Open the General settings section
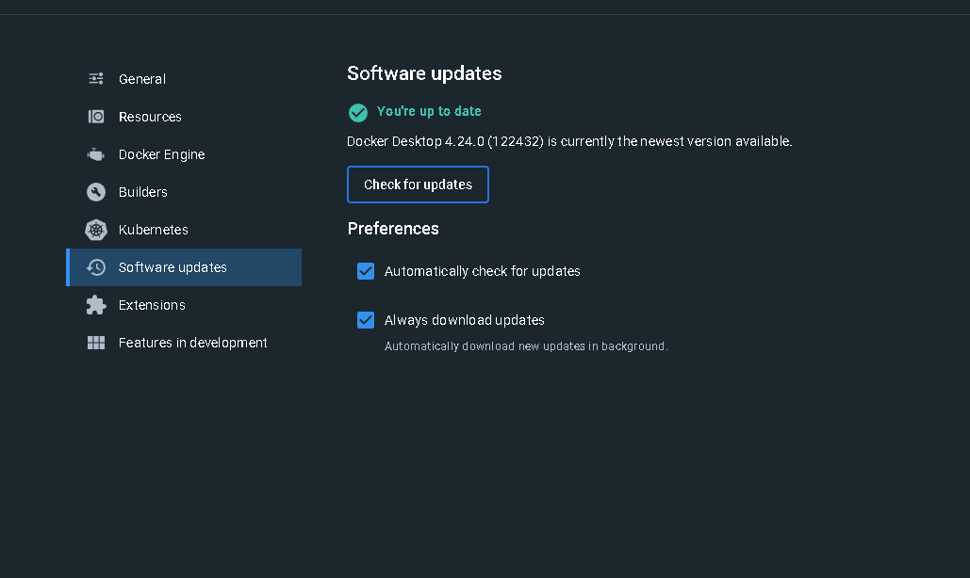This screenshot has height=578, width=970. click(x=142, y=79)
